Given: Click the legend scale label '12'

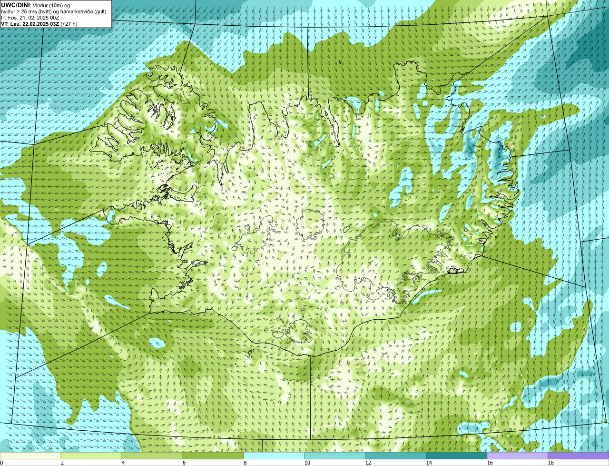Looking at the screenshot, I should coord(368,463).
